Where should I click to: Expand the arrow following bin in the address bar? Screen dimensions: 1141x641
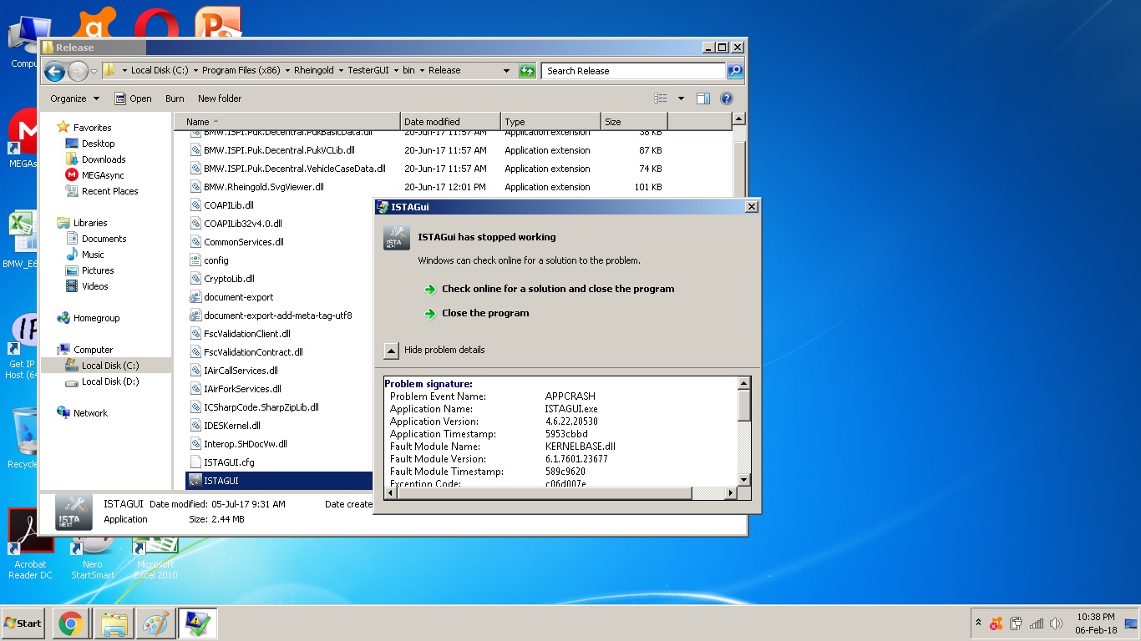click(422, 71)
